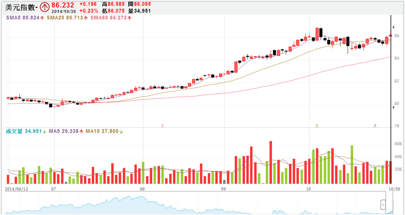Click the current price 86.232
Screen dimensions: 405x215
click(x=63, y=5)
